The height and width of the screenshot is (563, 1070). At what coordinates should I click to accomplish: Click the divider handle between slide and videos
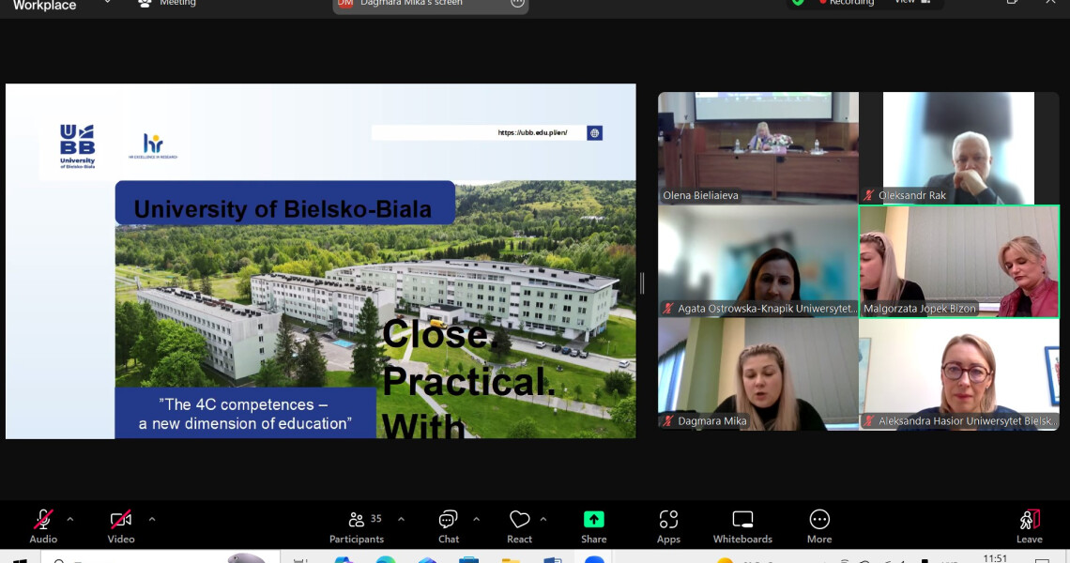(643, 283)
